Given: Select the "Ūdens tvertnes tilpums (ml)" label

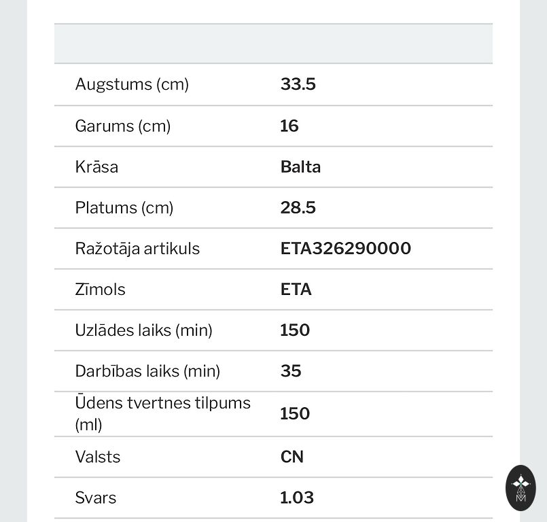Looking at the screenshot, I should [x=162, y=413].
